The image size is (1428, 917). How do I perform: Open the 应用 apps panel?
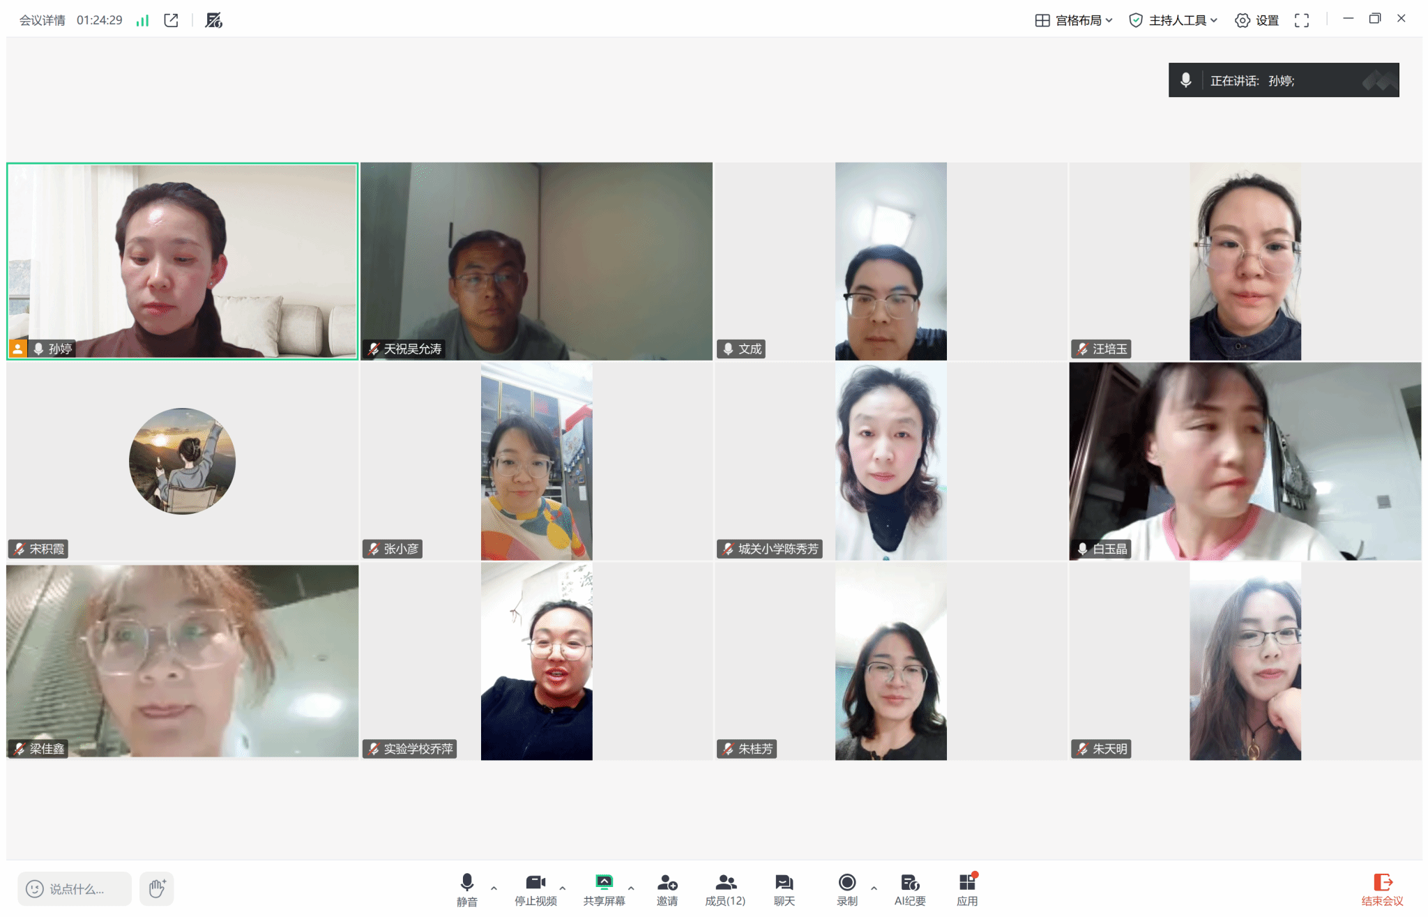pos(966,889)
